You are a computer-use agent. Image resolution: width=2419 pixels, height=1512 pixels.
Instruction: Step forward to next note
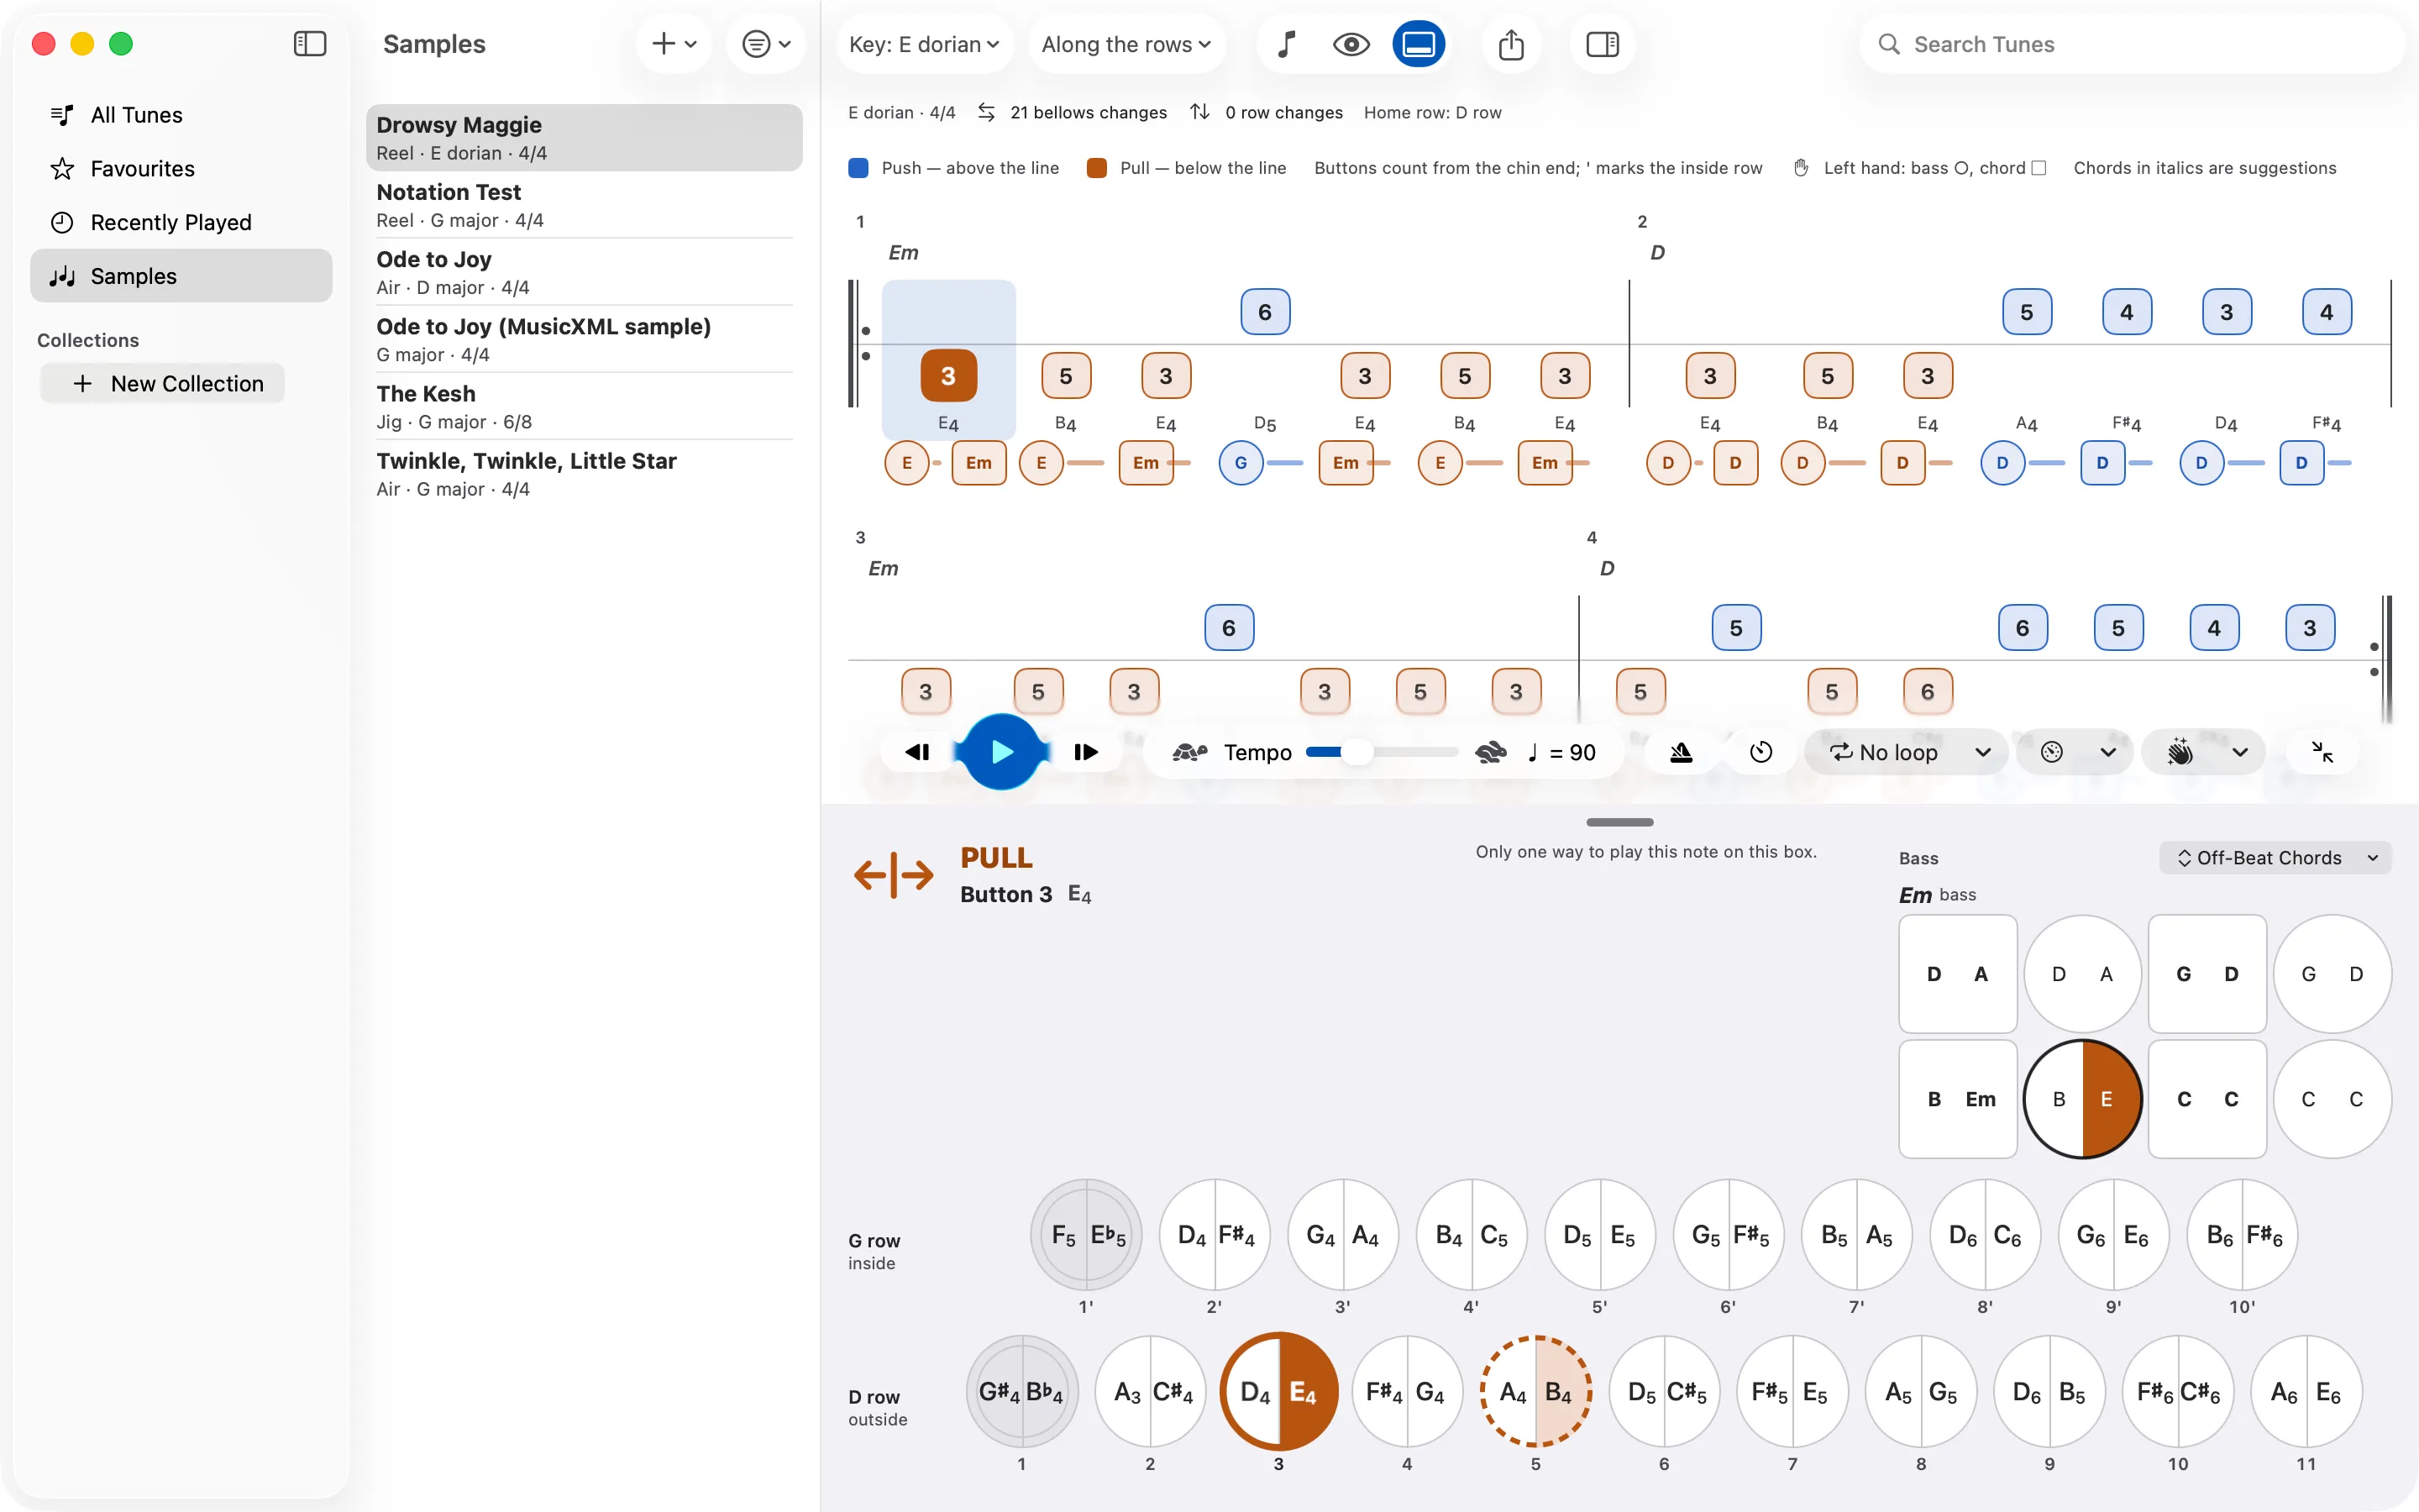pyautogui.click(x=1085, y=752)
